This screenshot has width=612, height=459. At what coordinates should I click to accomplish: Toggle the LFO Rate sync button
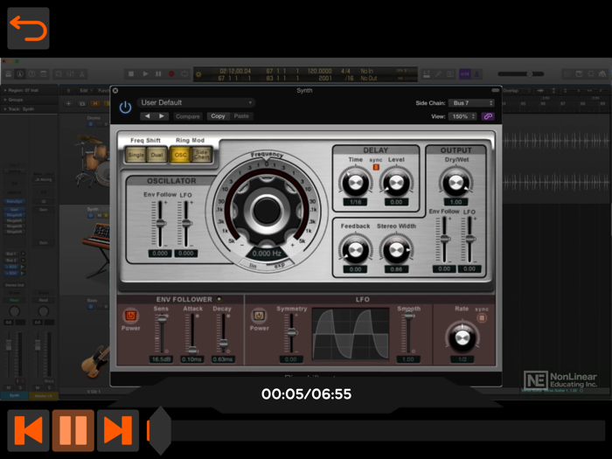[482, 318]
